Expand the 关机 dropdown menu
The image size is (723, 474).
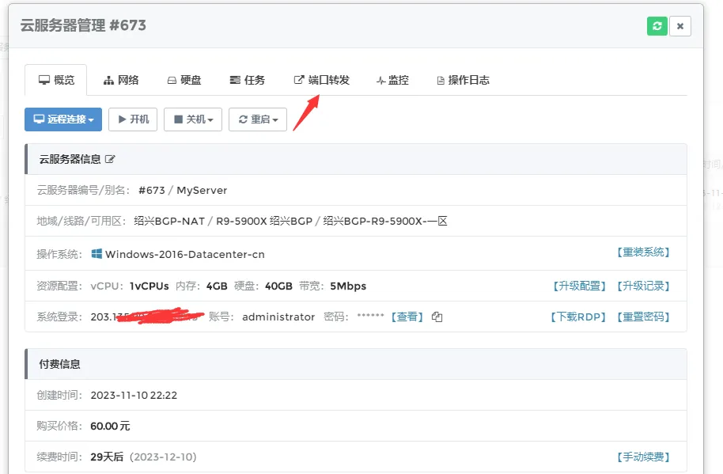tap(193, 119)
